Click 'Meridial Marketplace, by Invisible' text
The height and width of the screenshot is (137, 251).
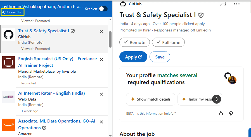[x=47, y=72]
